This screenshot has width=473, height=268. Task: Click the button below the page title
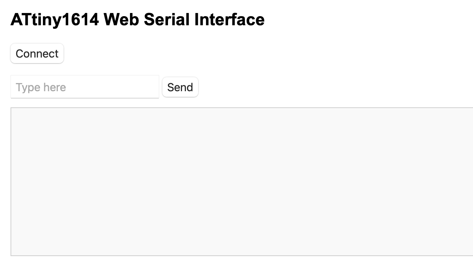[37, 54]
